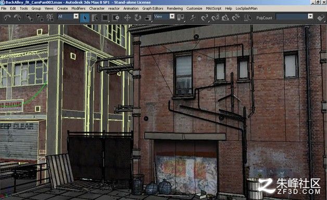Activate the Bind to Space Warp tool
327x200 pixels.
pos(50,18)
